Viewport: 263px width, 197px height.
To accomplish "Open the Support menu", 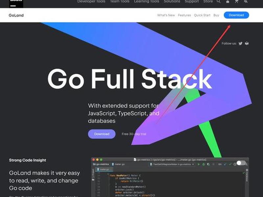I will (192, 2).
